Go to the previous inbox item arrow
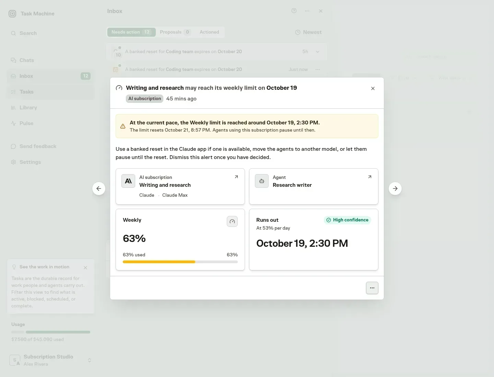The width and height of the screenshot is (494, 377). [x=99, y=188]
